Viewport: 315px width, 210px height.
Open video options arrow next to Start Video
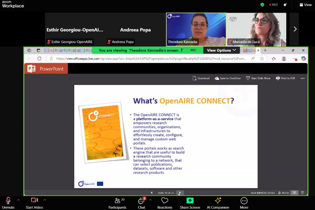tap(45, 200)
